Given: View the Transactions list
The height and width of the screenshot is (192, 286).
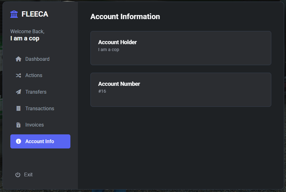Looking at the screenshot, I should tap(40, 108).
